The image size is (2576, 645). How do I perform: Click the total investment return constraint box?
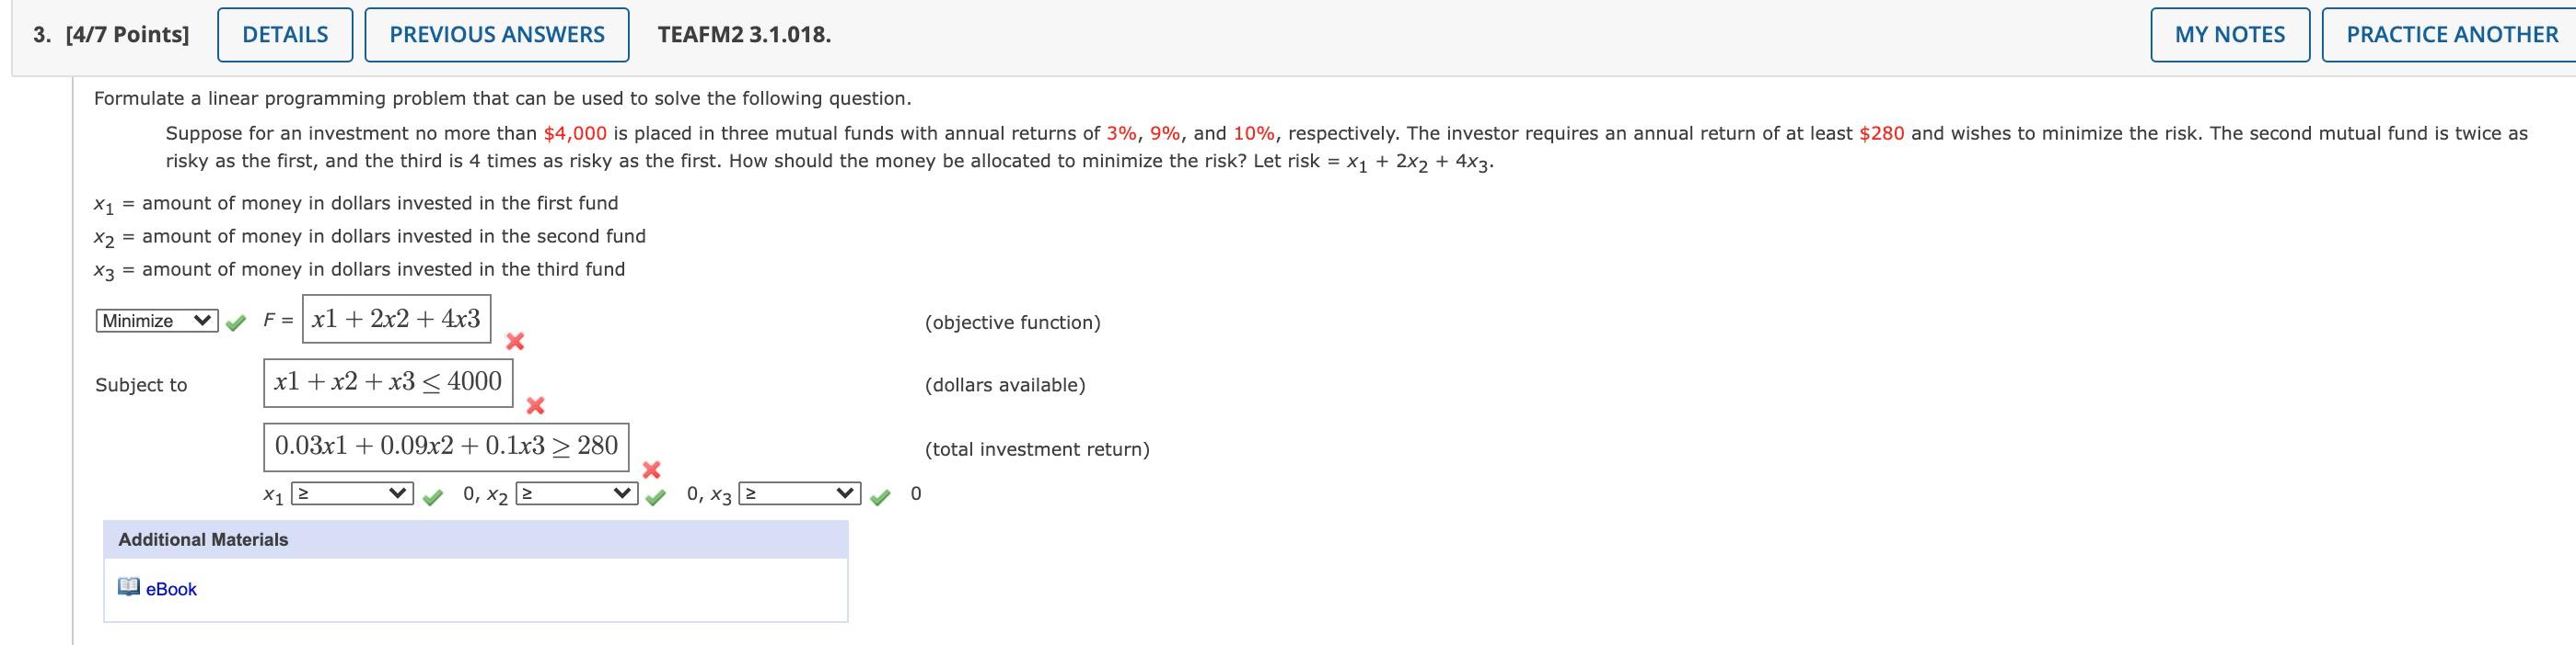[x=446, y=446]
